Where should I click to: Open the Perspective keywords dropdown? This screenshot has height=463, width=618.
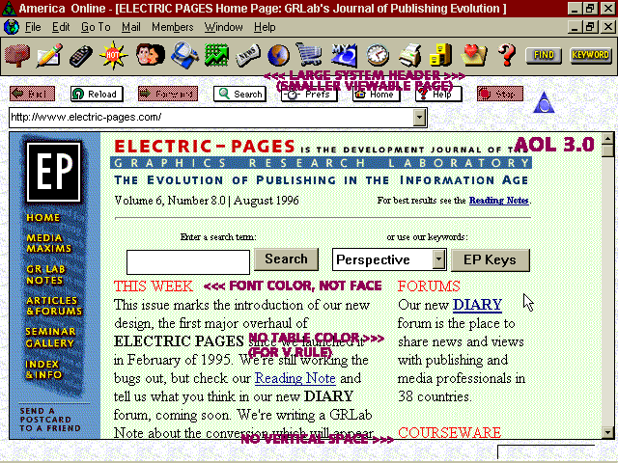[x=438, y=259]
